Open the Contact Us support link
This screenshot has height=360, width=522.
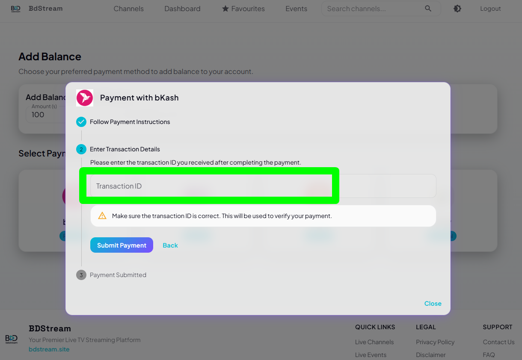coord(498,342)
